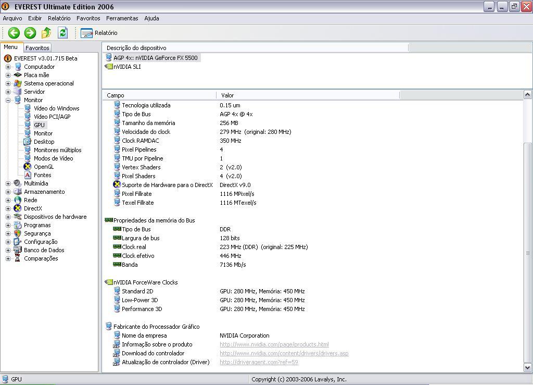Click the Multimídia icon in the tree
The image size is (533, 385).
pyautogui.click(x=18, y=183)
